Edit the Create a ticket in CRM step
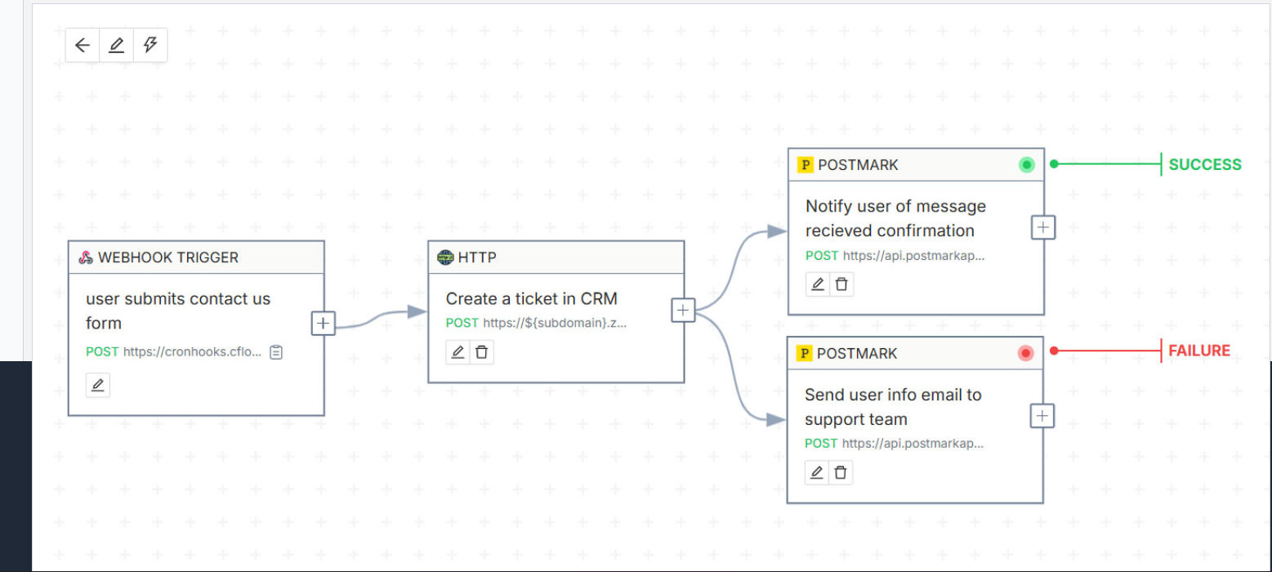 [457, 351]
